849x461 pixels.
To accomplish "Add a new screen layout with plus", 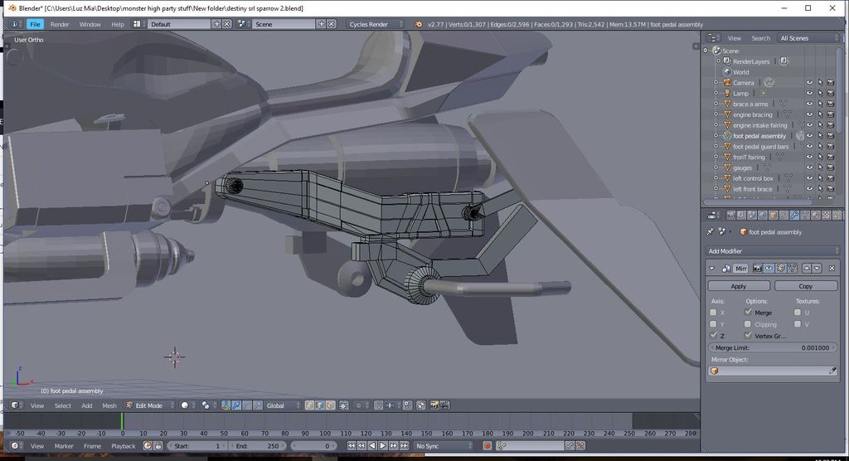I will pyautogui.click(x=217, y=24).
